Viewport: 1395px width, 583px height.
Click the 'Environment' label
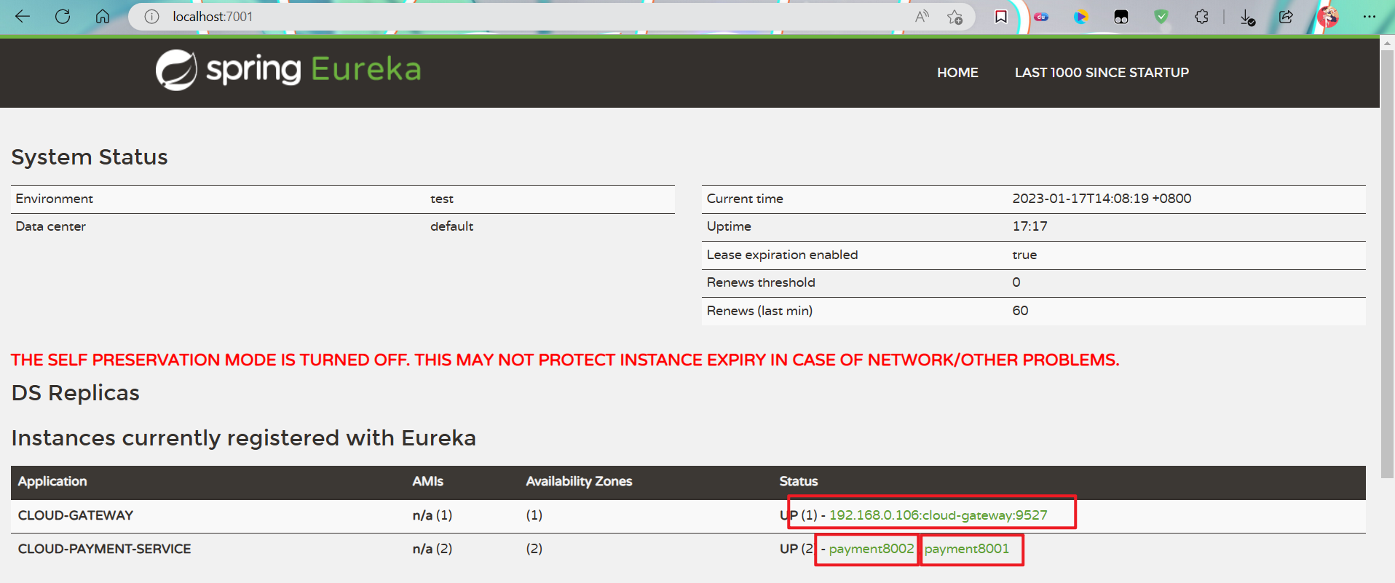pyautogui.click(x=54, y=199)
